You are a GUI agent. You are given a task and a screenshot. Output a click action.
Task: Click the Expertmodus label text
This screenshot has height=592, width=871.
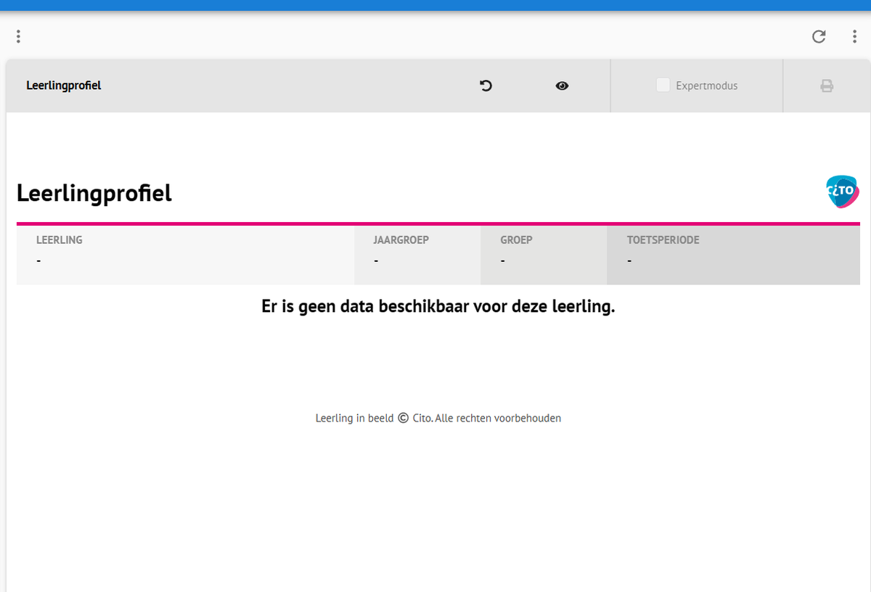coord(707,86)
